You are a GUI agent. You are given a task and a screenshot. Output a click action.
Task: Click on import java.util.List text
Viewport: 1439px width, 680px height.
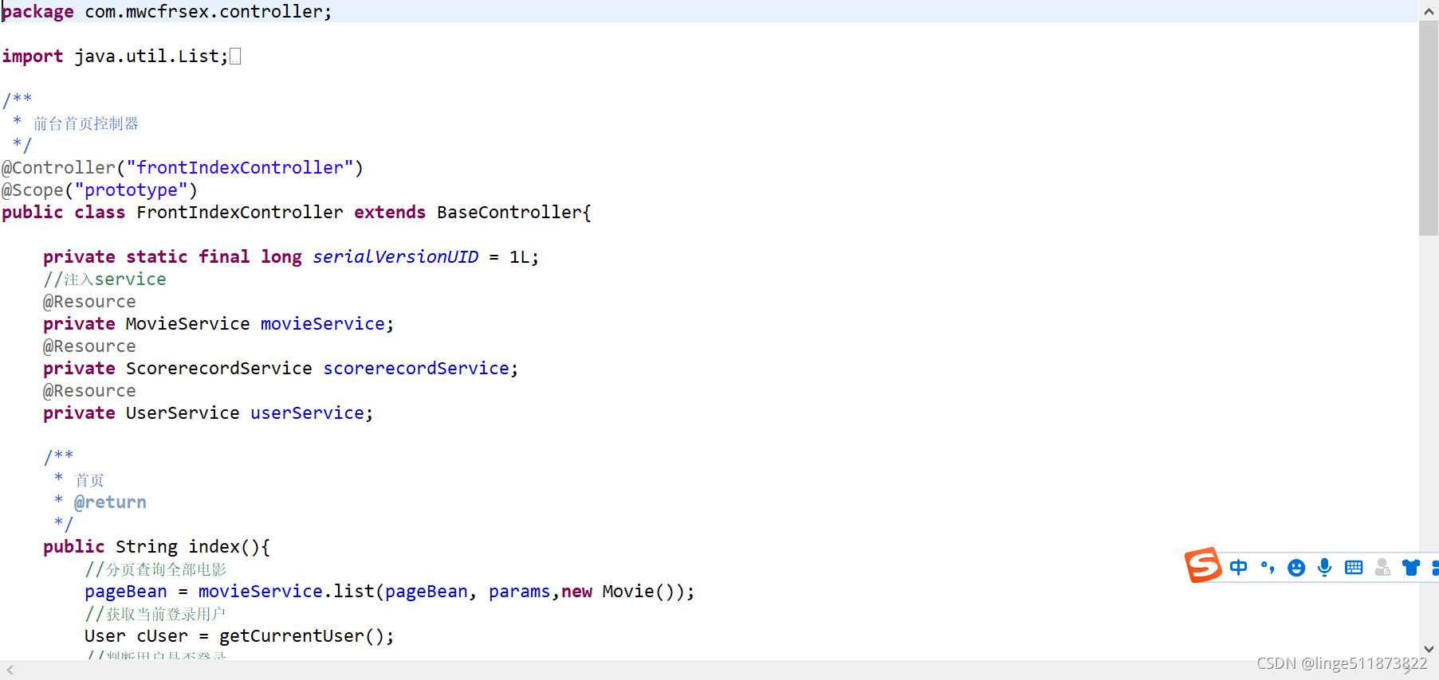(115, 57)
